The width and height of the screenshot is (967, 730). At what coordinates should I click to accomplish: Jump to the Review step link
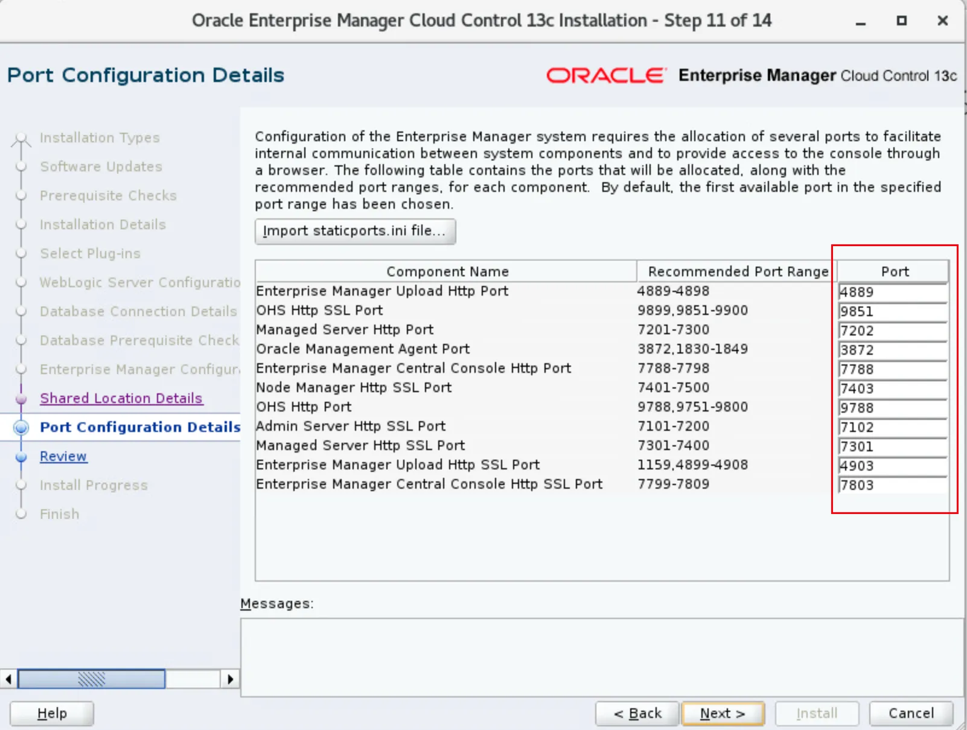point(63,456)
